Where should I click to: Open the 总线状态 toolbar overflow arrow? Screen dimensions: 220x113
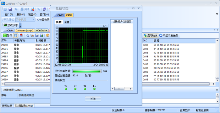click(x=20, y=25)
